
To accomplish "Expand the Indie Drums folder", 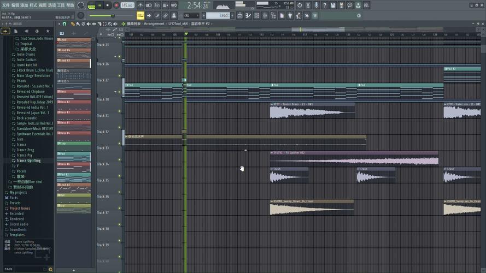I will [26, 54].
